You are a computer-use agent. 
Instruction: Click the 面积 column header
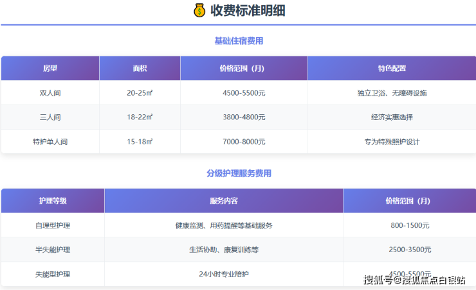point(140,68)
